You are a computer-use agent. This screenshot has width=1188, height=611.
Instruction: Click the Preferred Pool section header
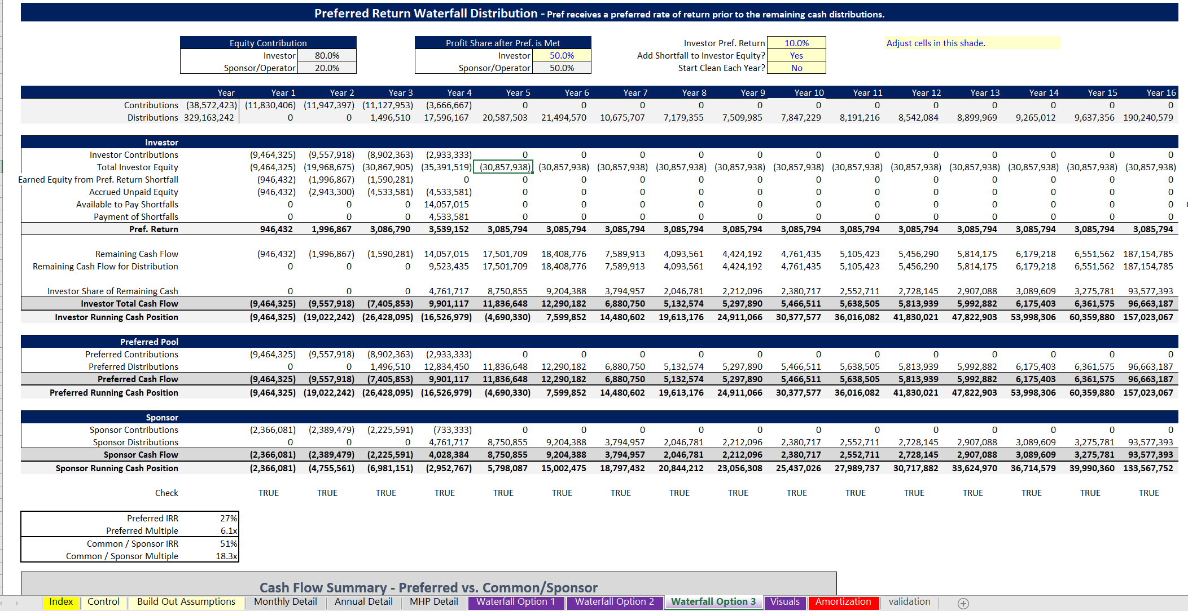(599, 342)
